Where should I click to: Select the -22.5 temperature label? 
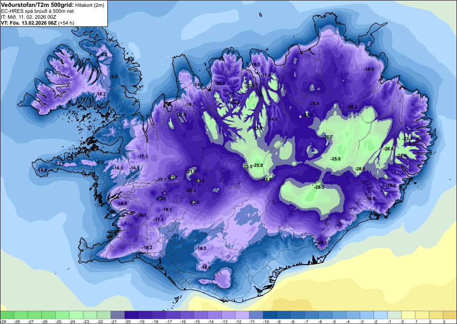coord(195,202)
